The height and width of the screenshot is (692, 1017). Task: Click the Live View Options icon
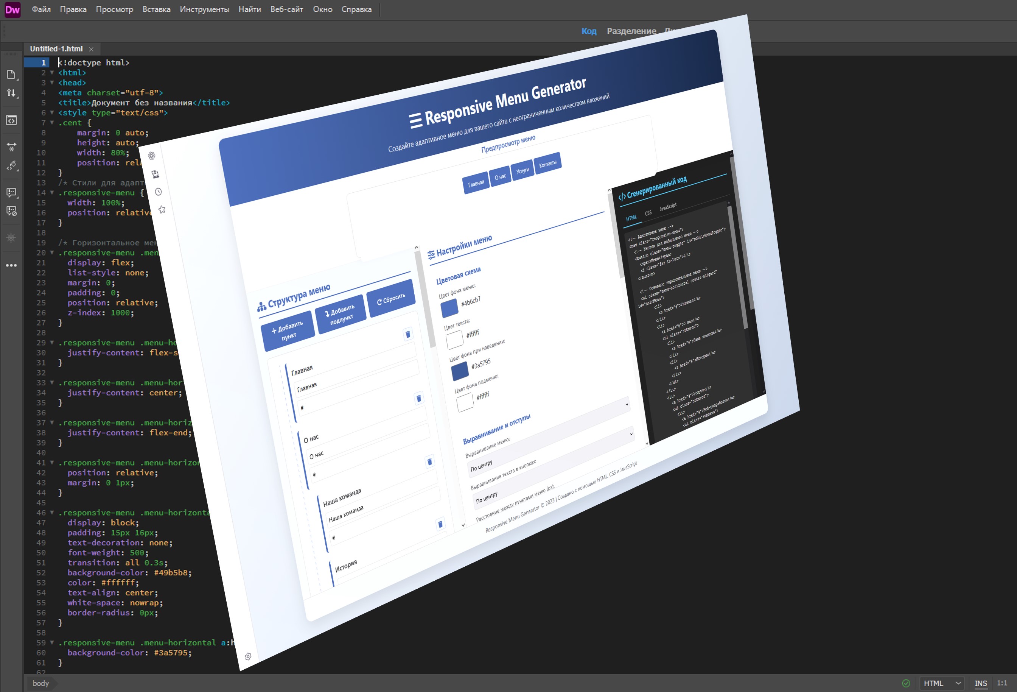(x=11, y=120)
